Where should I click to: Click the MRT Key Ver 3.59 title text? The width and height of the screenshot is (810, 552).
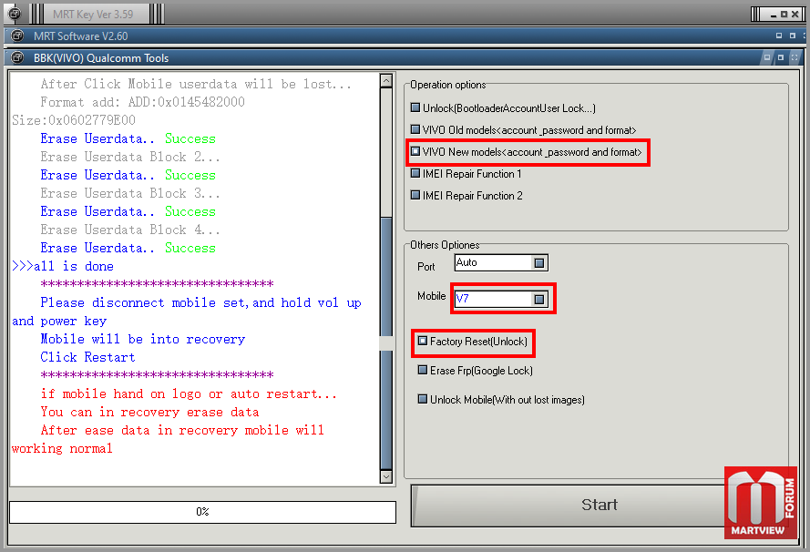click(93, 15)
